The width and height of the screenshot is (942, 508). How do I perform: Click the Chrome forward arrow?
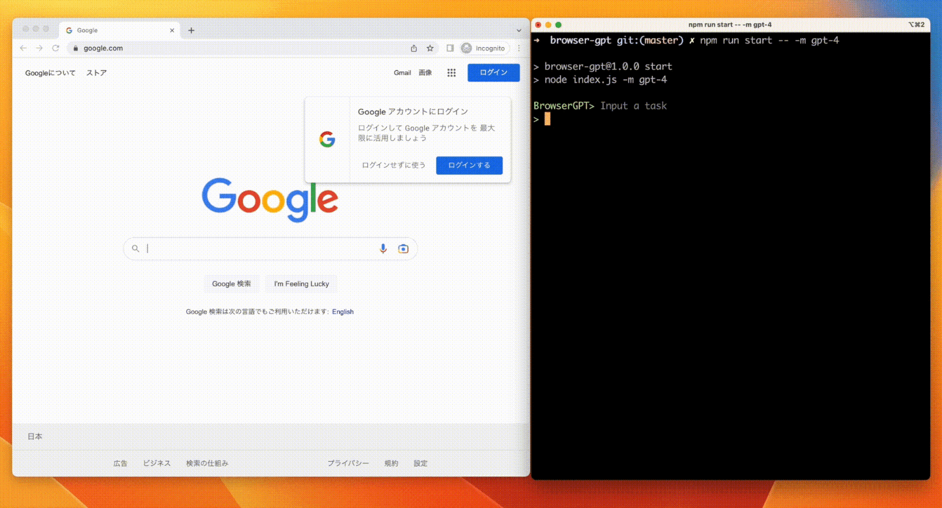39,48
